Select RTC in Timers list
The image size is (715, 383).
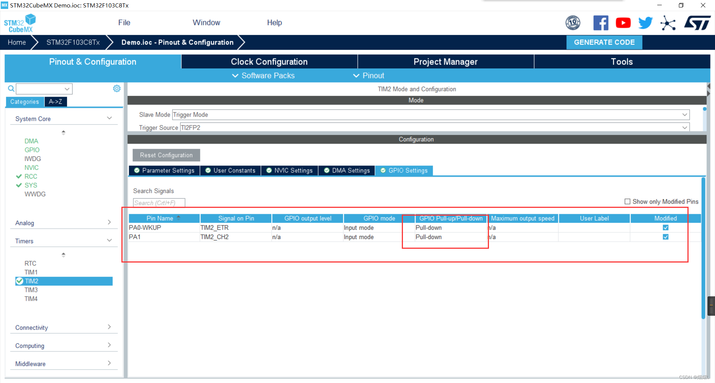pos(30,263)
